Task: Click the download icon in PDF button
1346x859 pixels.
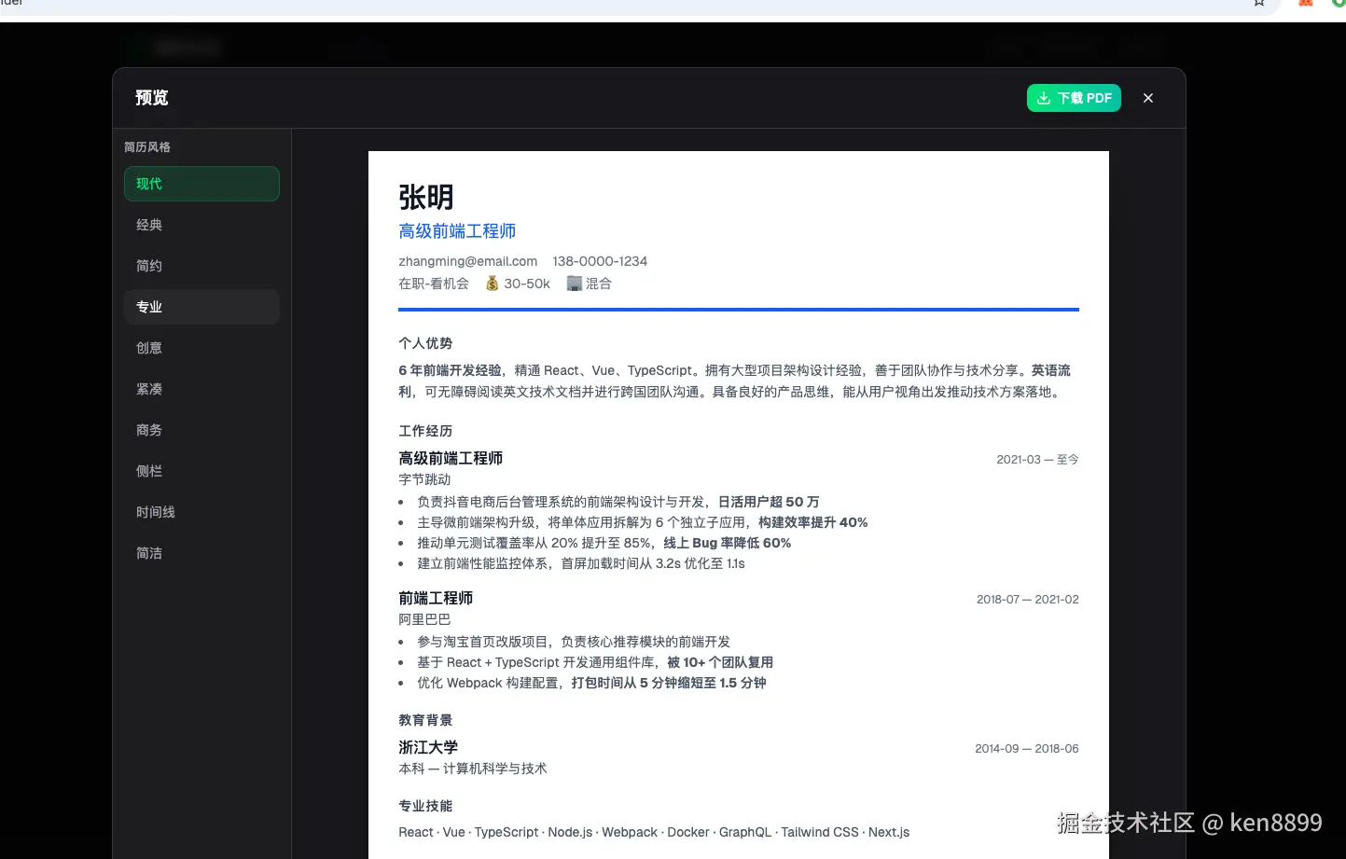Action: click(1044, 98)
